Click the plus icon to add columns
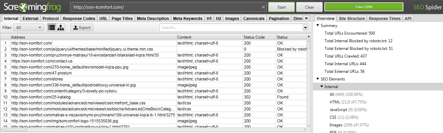 [x=309, y=37]
